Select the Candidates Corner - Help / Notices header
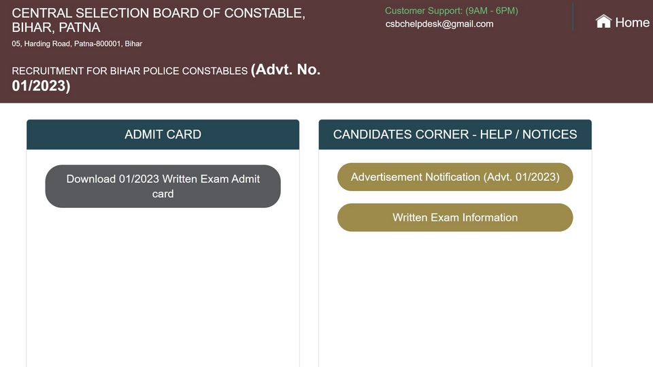Screen dimensions: 653x367 coord(455,135)
